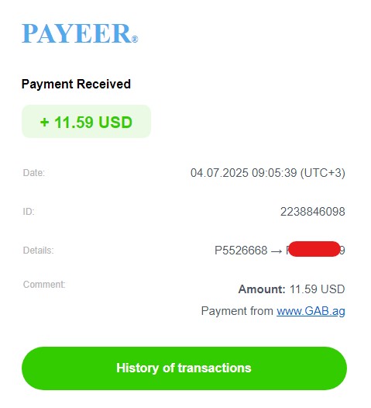Image resolution: width=371 pixels, height=408 pixels.
Task: Click the arrow between account numbers
Action: point(277,251)
